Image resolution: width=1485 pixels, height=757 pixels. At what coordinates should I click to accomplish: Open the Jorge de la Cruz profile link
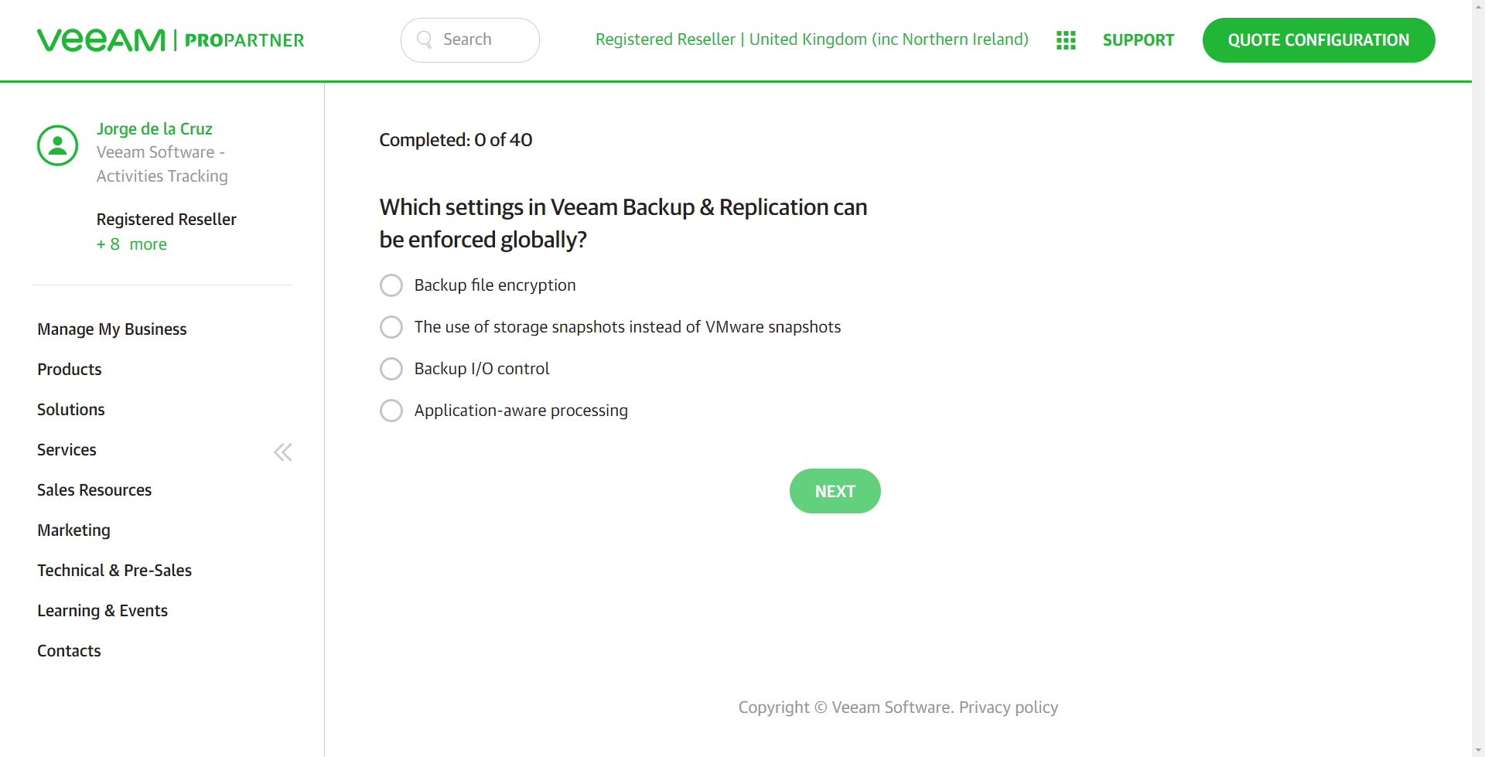tap(154, 129)
